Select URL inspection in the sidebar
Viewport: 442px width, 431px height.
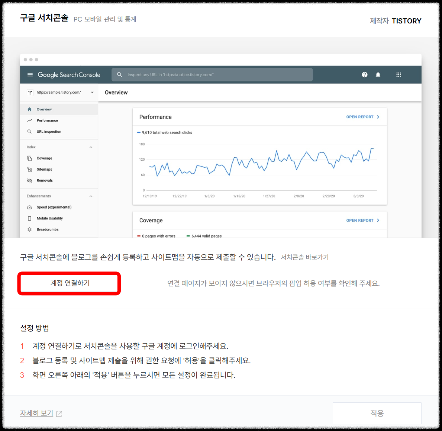click(59, 132)
